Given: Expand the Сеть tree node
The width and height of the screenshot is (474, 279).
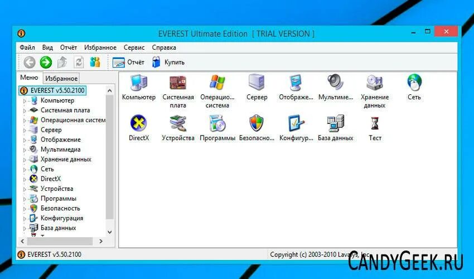Looking at the screenshot, I should point(25,170).
